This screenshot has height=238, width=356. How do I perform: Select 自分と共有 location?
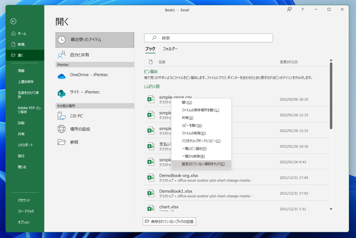pyautogui.click(x=95, y=55)
